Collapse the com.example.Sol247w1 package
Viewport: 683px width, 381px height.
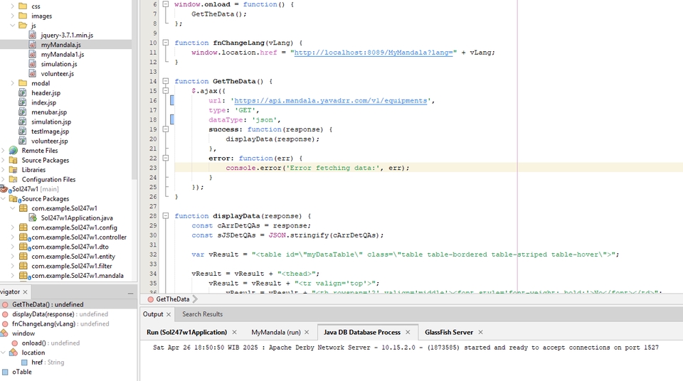(13, 208)
